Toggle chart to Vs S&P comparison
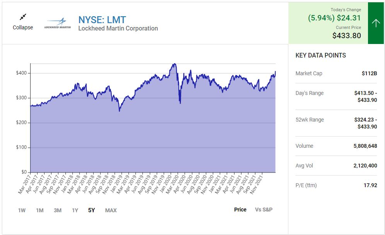This screenshot has width=385, height=235. [x=264, y=210]
